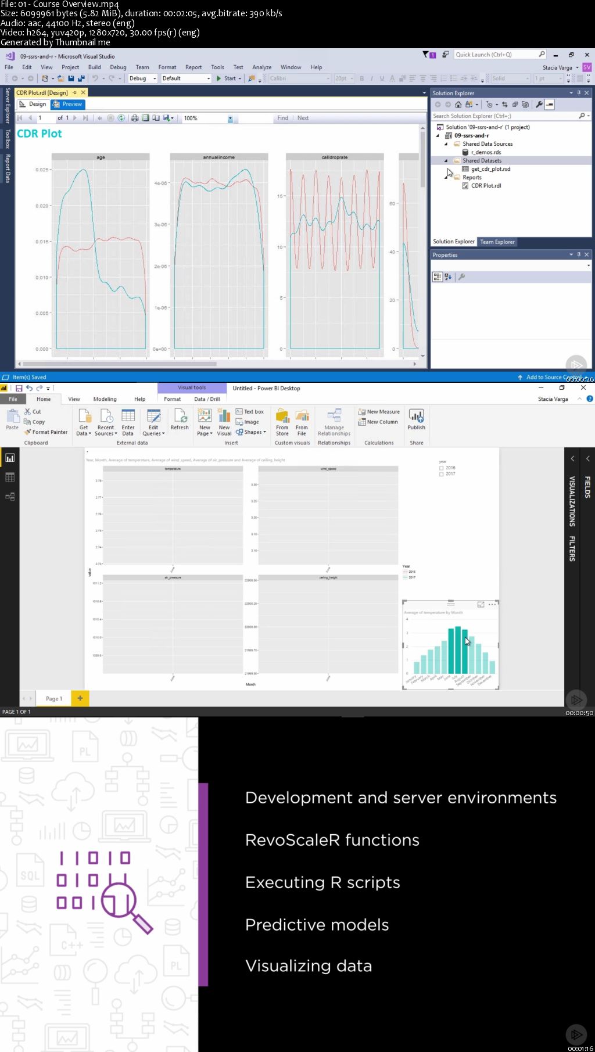Open the Debug configuration dropdown
The height and width of the screenshot is (1052, 595).
coord(143,78)
